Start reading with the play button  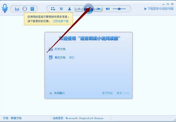(88, 8)
